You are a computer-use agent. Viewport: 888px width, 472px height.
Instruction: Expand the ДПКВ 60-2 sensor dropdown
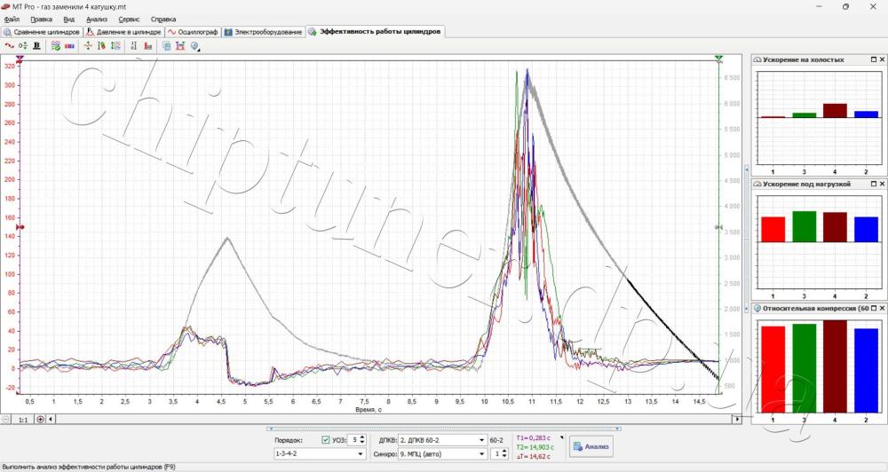coord(442,440)
